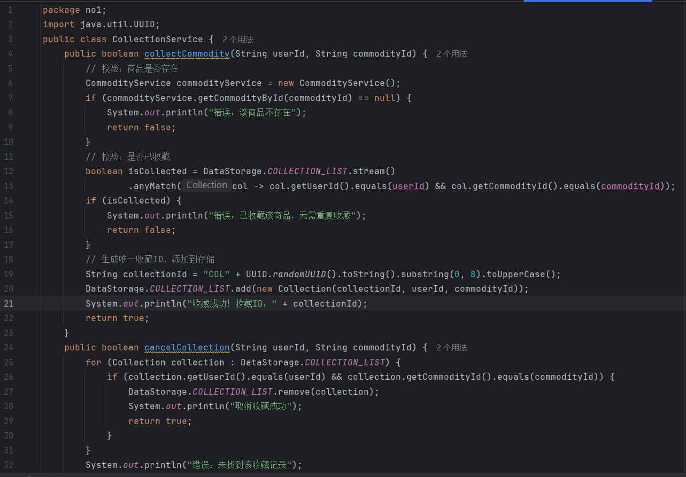
Task: Click 'return false;' on line 9
Action: (x=142, y=128)
